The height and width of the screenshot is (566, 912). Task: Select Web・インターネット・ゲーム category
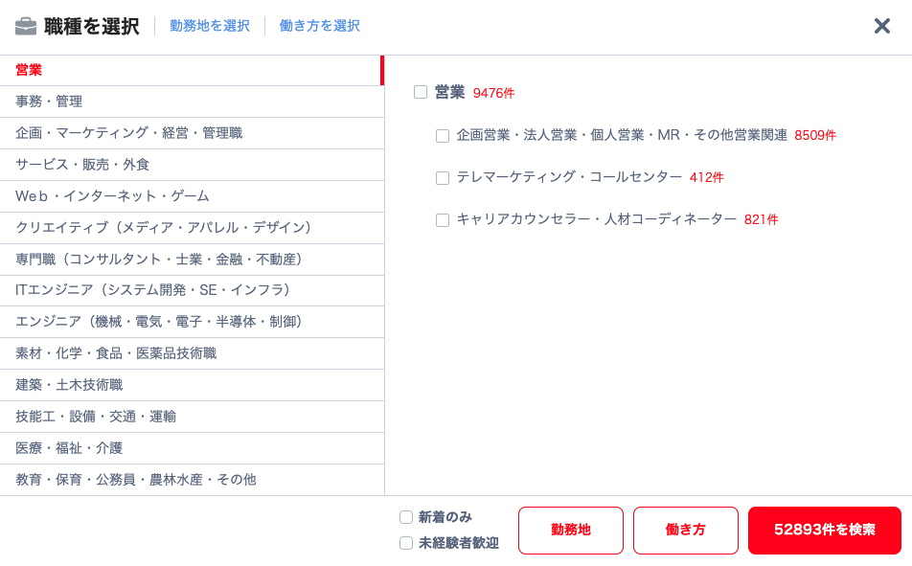[x=192, y=196]
